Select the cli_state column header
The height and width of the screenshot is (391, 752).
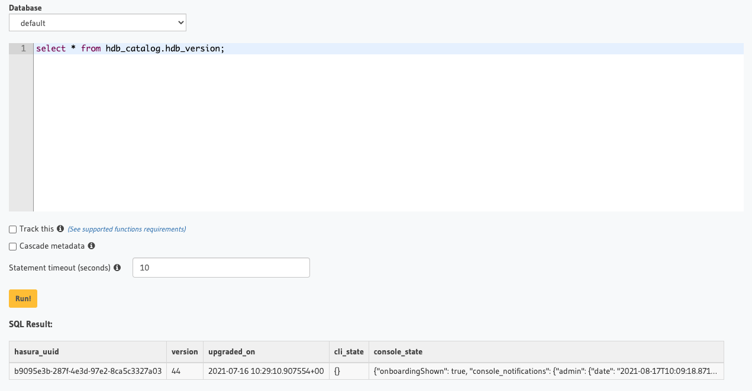tap(348, 351)
